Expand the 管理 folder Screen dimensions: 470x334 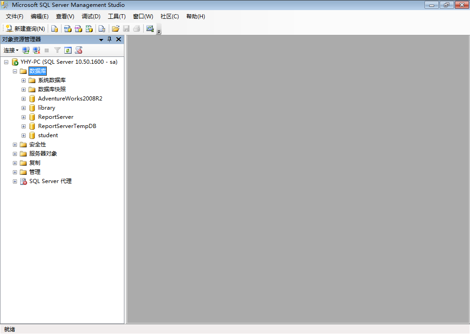click(15, 172)
